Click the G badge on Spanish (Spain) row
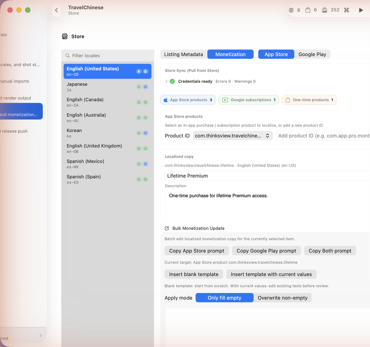Image resolution: width=370 pixels, height=347 pixels. 145,179
